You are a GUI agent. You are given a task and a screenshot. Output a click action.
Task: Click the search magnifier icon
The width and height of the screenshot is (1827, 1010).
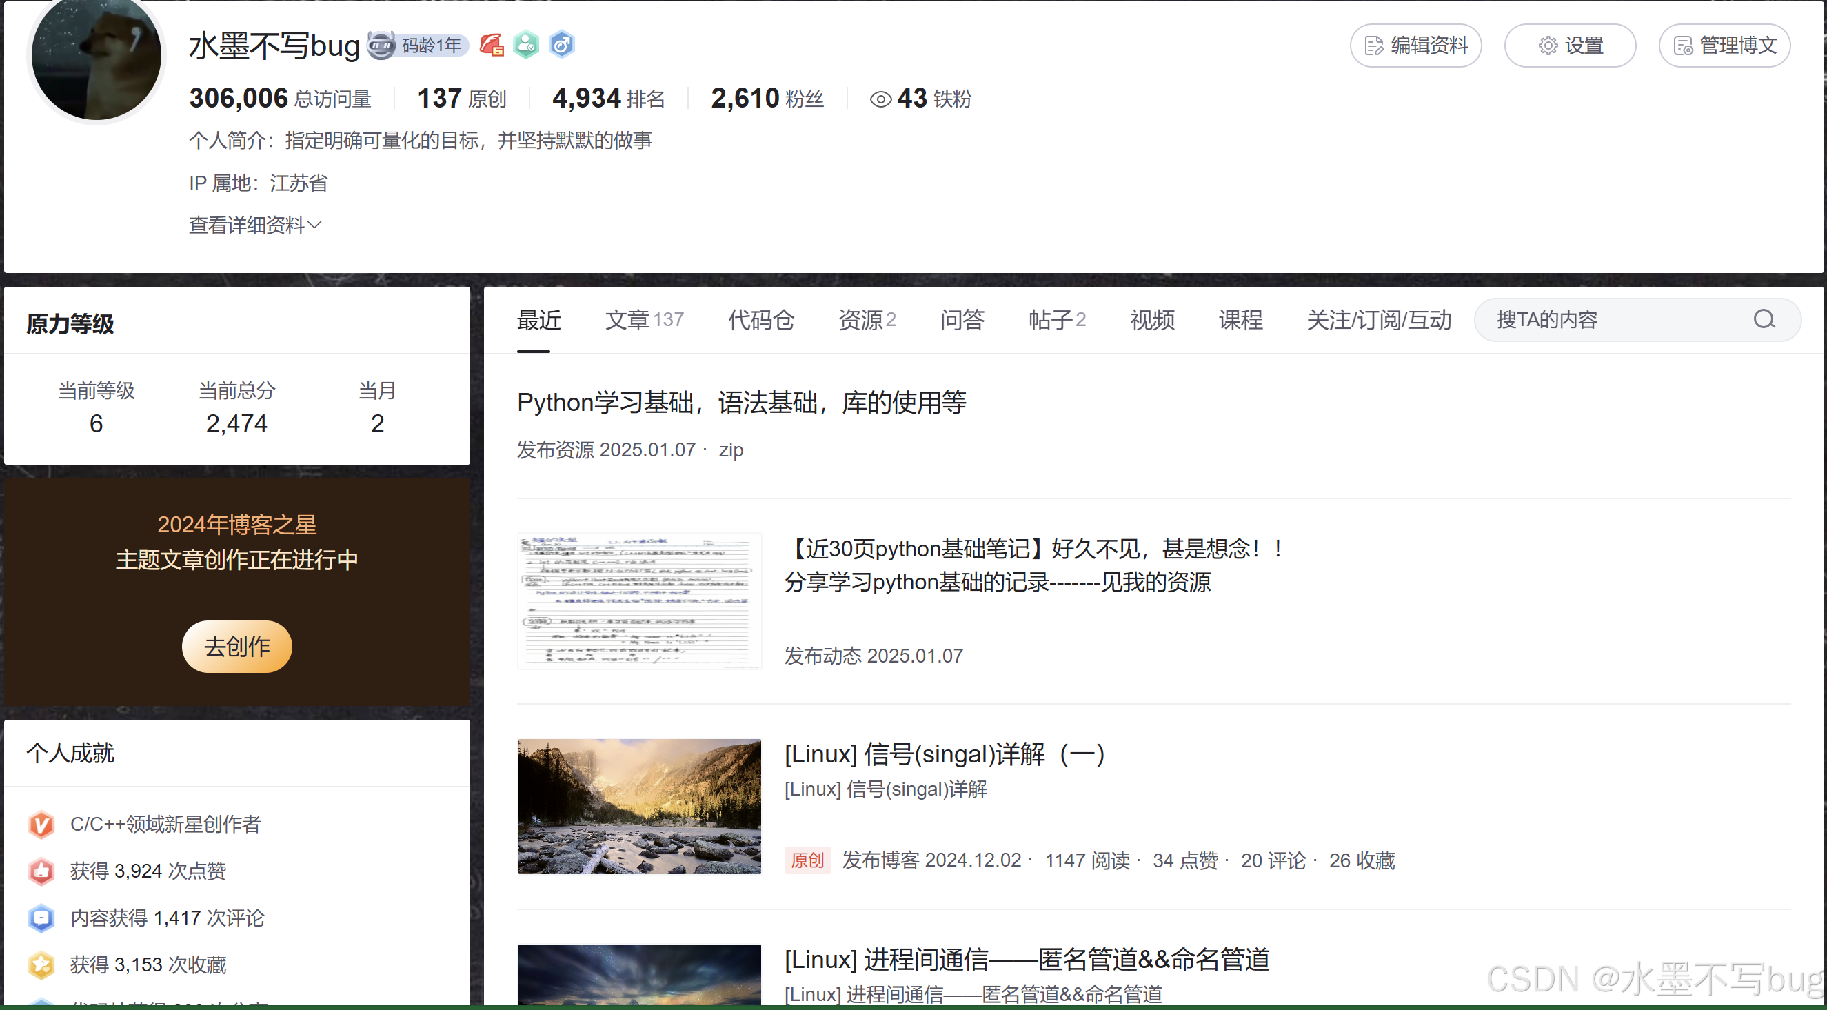[1764, 320]
